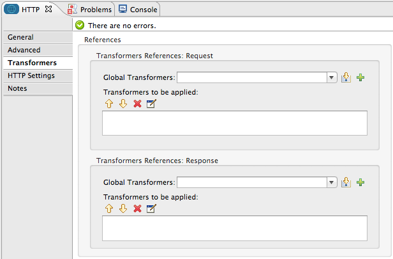The height and width of the screenshot is (259, 393).
Task: Delete Response transformer with red X
Action: pos(137,208)
